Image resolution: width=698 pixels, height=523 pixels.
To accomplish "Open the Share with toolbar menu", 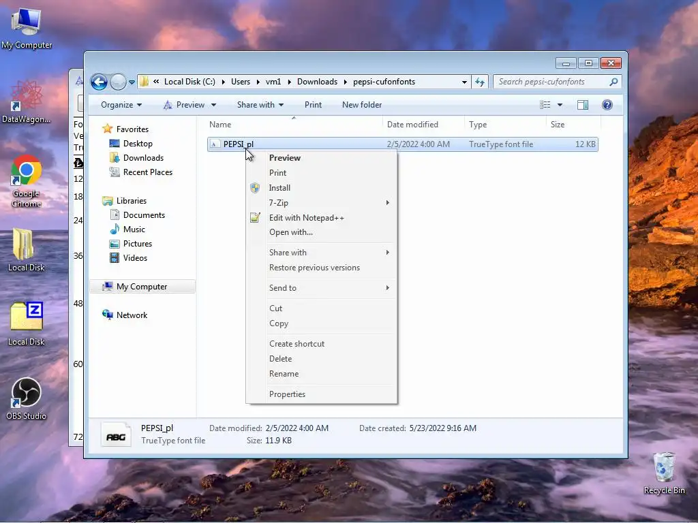I will coord(260,105).
